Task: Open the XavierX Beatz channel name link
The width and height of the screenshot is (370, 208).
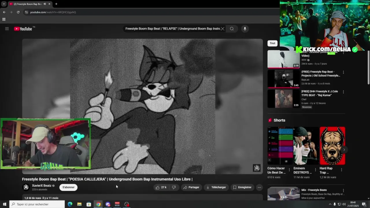Action: click(42, 185)
